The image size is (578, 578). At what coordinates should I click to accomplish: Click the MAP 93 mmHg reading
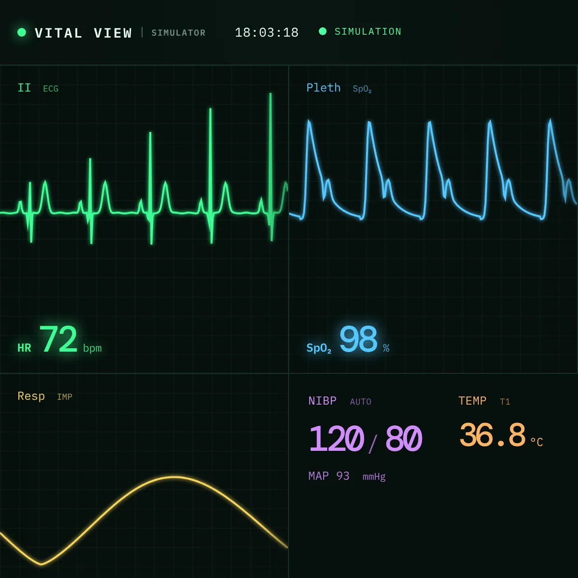347,476
